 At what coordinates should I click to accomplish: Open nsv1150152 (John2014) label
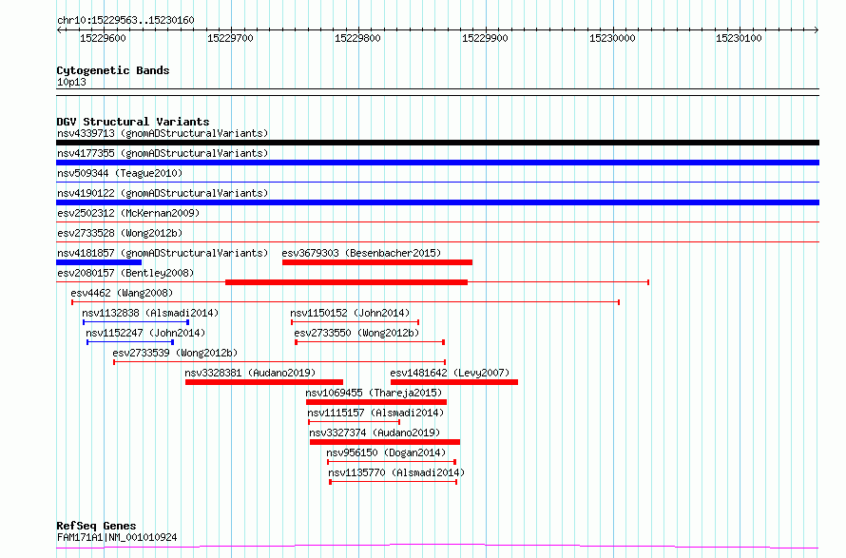[x=350, y=313]
